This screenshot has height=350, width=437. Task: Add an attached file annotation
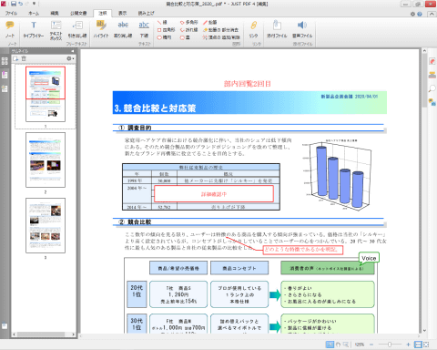277,29
